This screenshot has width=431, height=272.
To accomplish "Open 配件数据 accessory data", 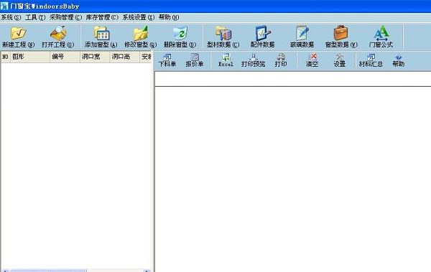I will 262,37.
